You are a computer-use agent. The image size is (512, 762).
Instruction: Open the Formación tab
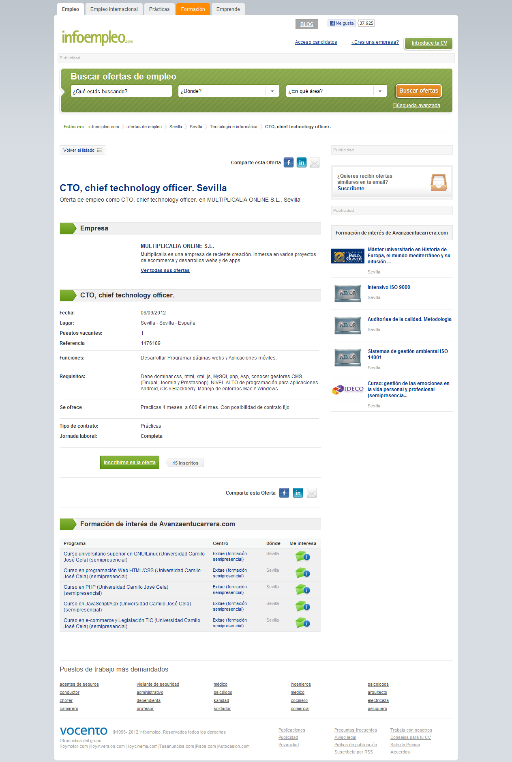tap(193, 9)
